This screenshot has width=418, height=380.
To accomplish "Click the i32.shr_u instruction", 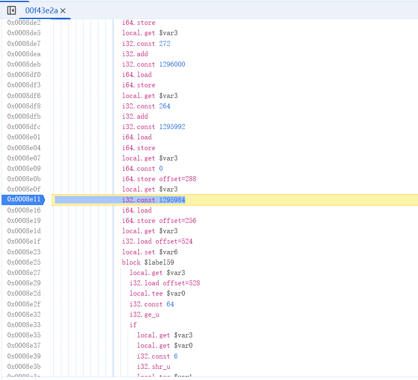I will (153, 366).
